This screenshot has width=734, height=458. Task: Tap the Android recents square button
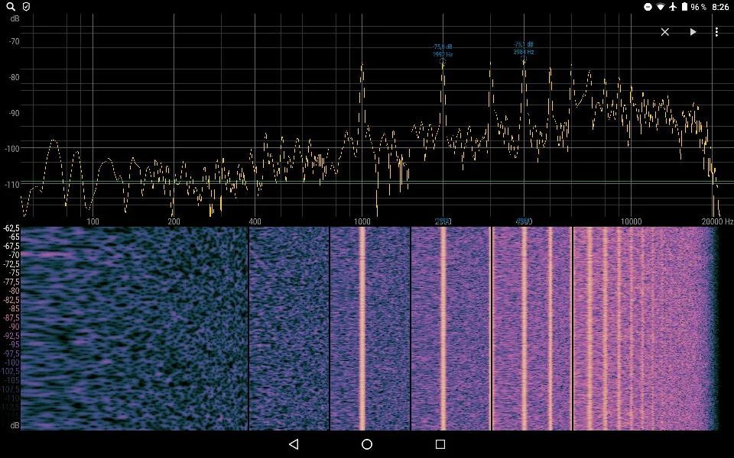click(440, 444)
